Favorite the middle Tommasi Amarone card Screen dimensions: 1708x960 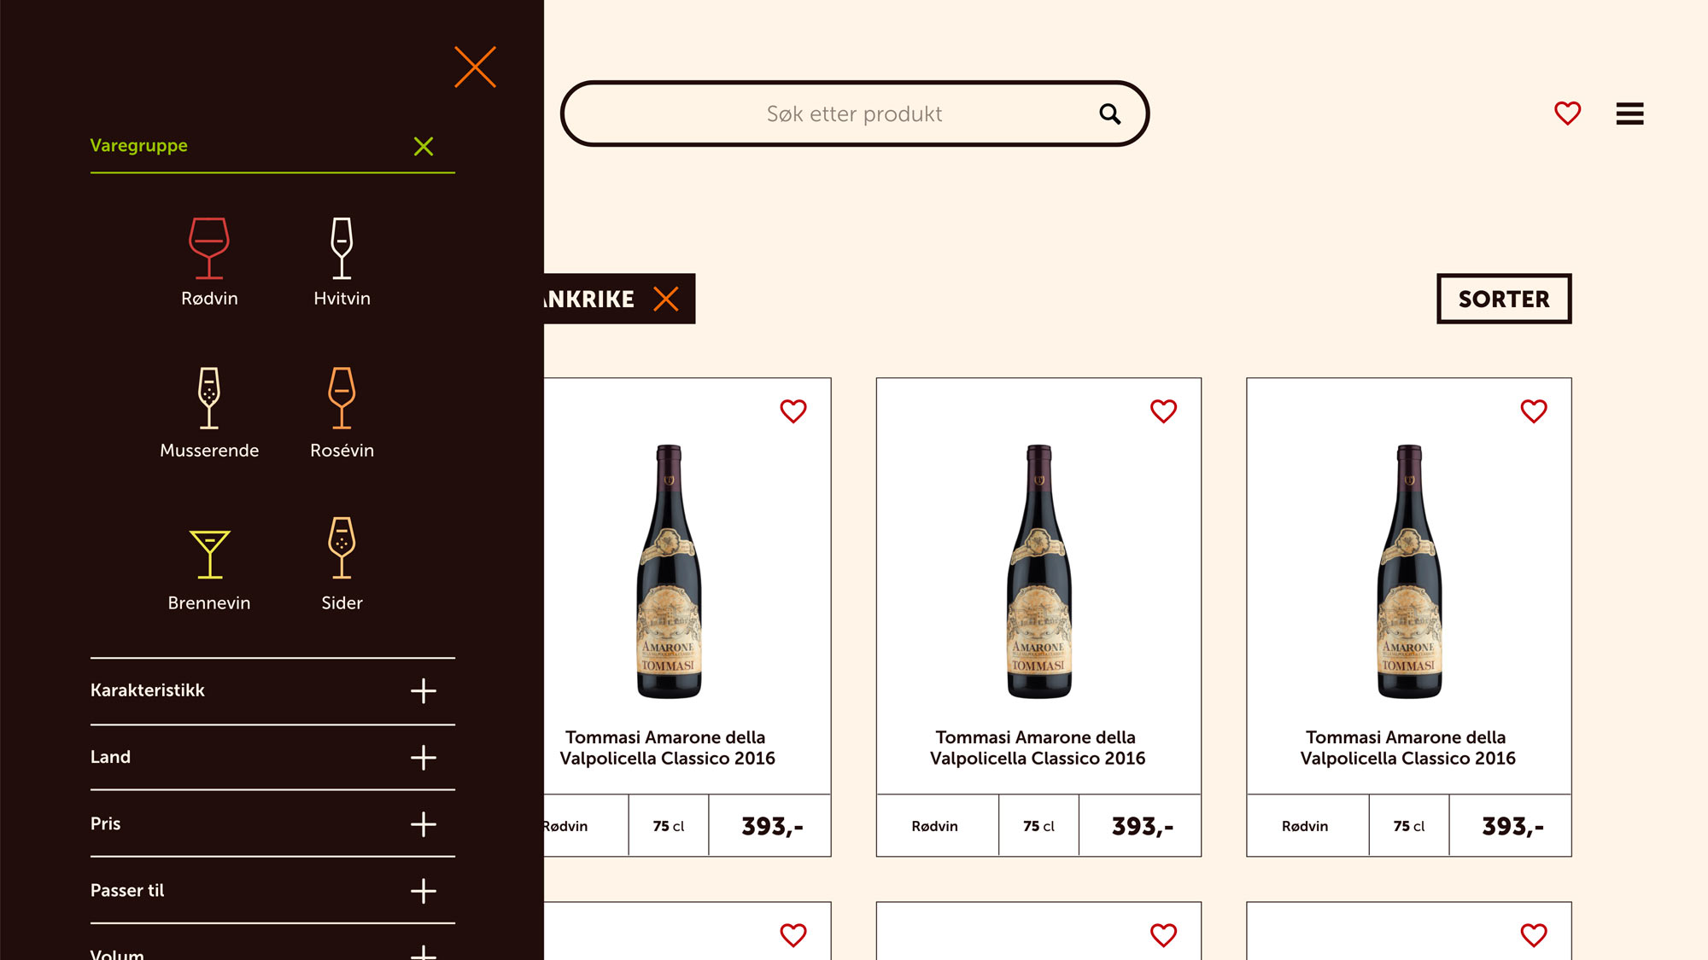pos(1163,411)
